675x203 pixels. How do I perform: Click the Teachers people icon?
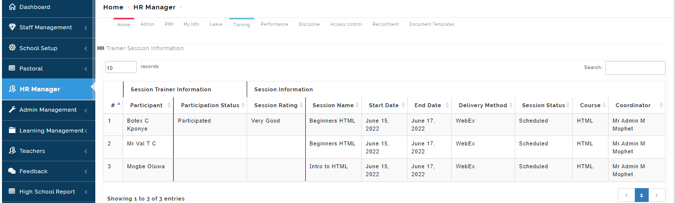pos(12,151)
